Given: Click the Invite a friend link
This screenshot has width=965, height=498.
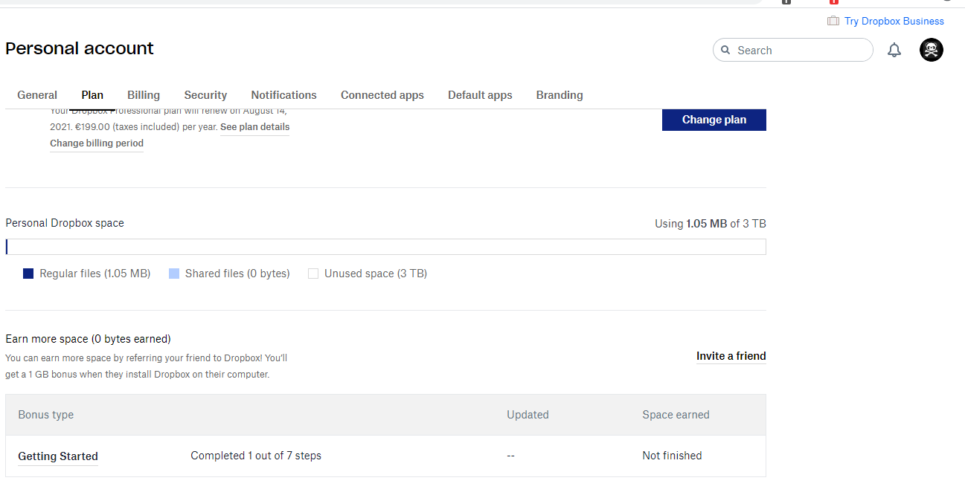Looking at the screenshot, I should [x=731, y=356].
